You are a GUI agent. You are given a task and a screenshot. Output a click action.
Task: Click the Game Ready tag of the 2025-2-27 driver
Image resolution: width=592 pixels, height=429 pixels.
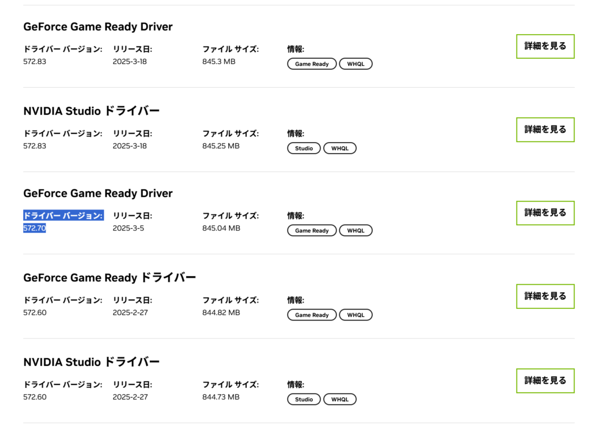[x=312, y=315]
